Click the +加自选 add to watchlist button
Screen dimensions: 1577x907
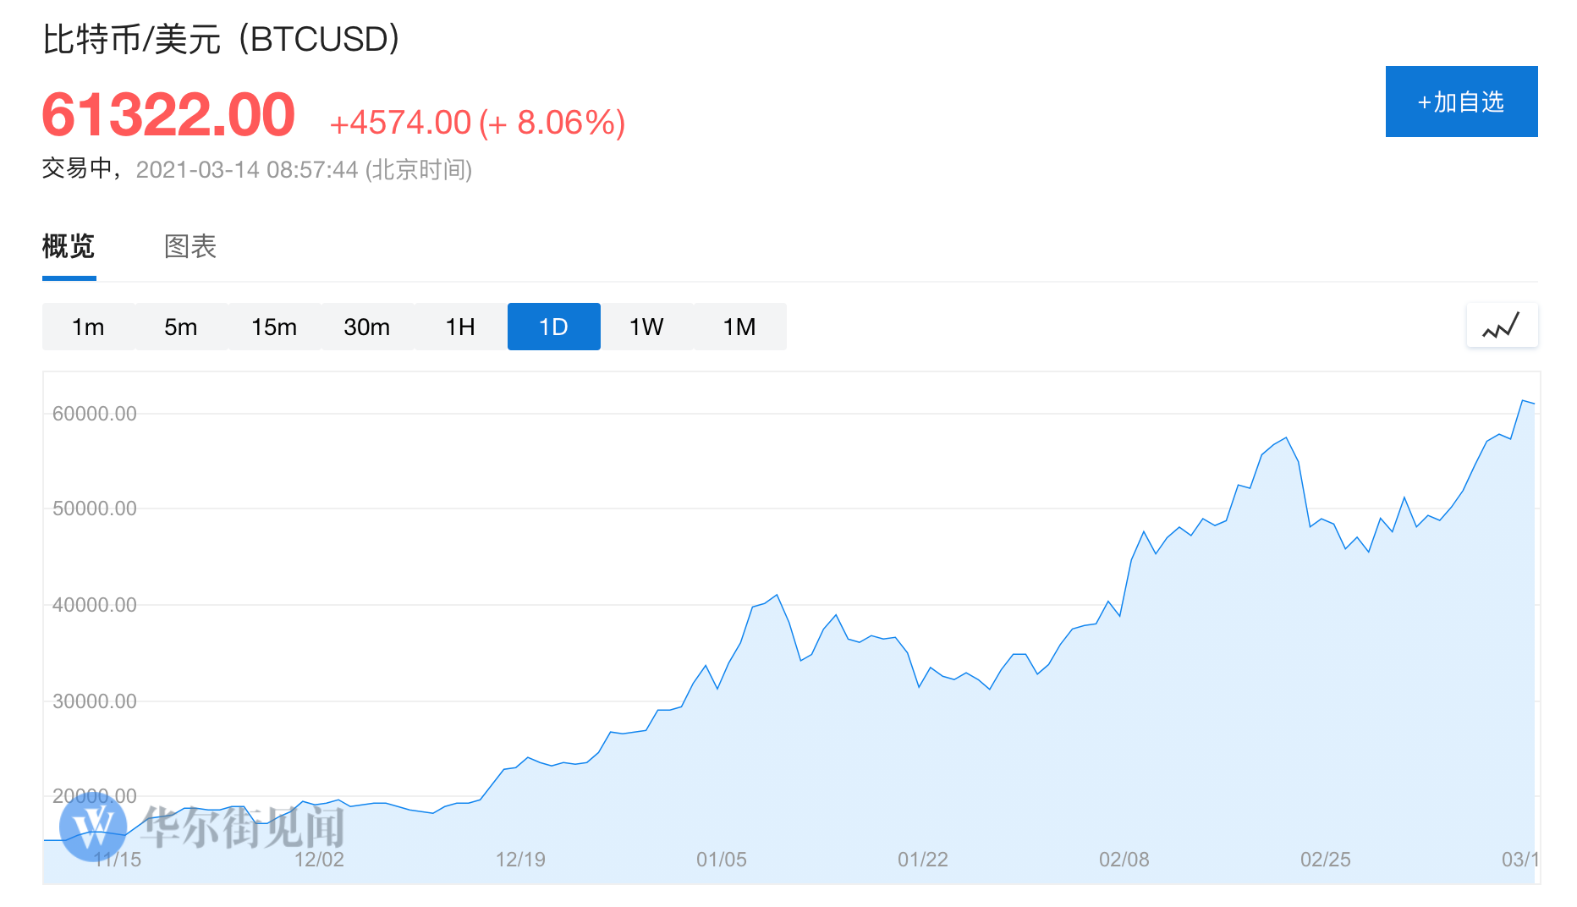pos(1461,102)
